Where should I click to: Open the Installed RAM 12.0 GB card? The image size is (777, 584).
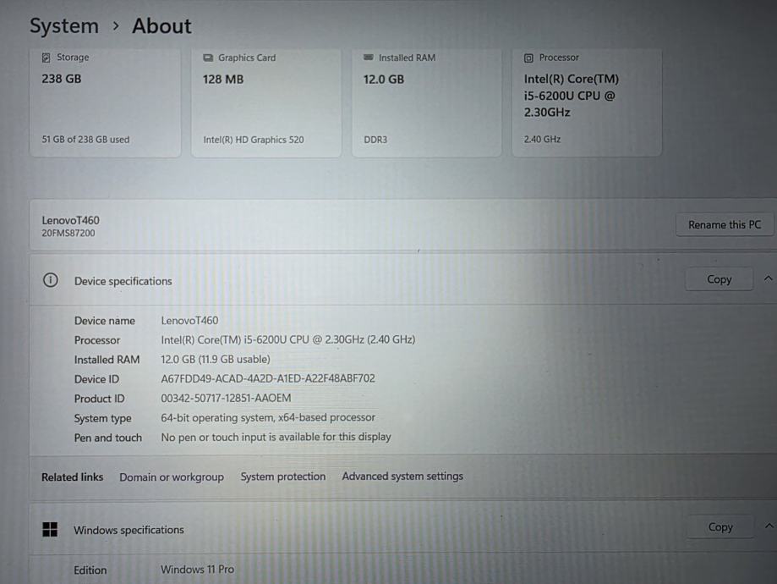tap(426, 102)
